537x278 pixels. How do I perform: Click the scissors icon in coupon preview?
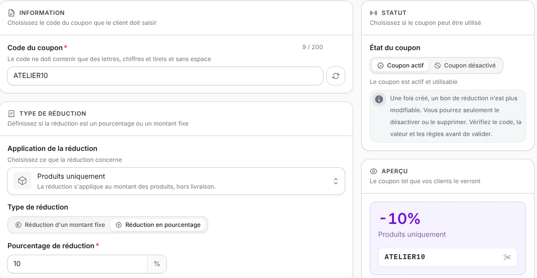tap(507, 257)
